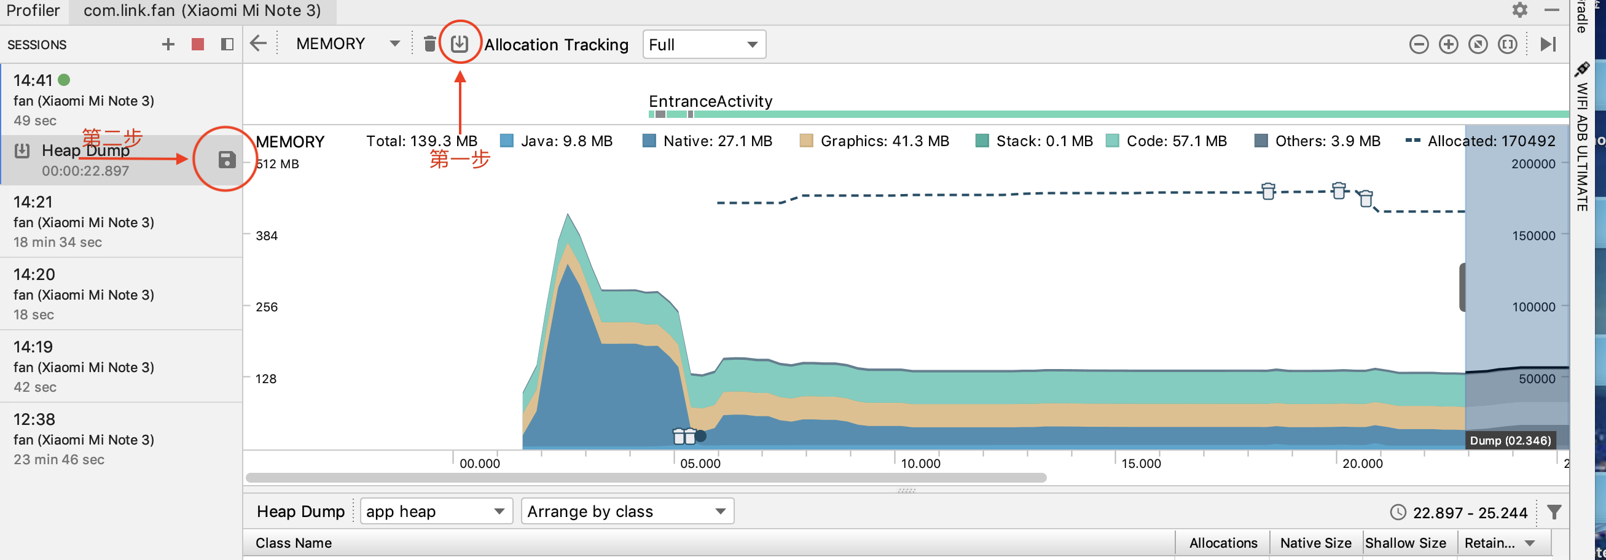This screenshot has width=1606, height=560.
Task: Select the 14:20 session of 18 sec
Action: tap(121, 294)
